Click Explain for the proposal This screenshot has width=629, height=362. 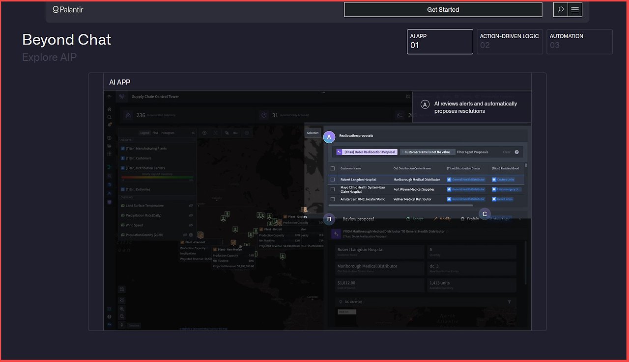[470, 219]
